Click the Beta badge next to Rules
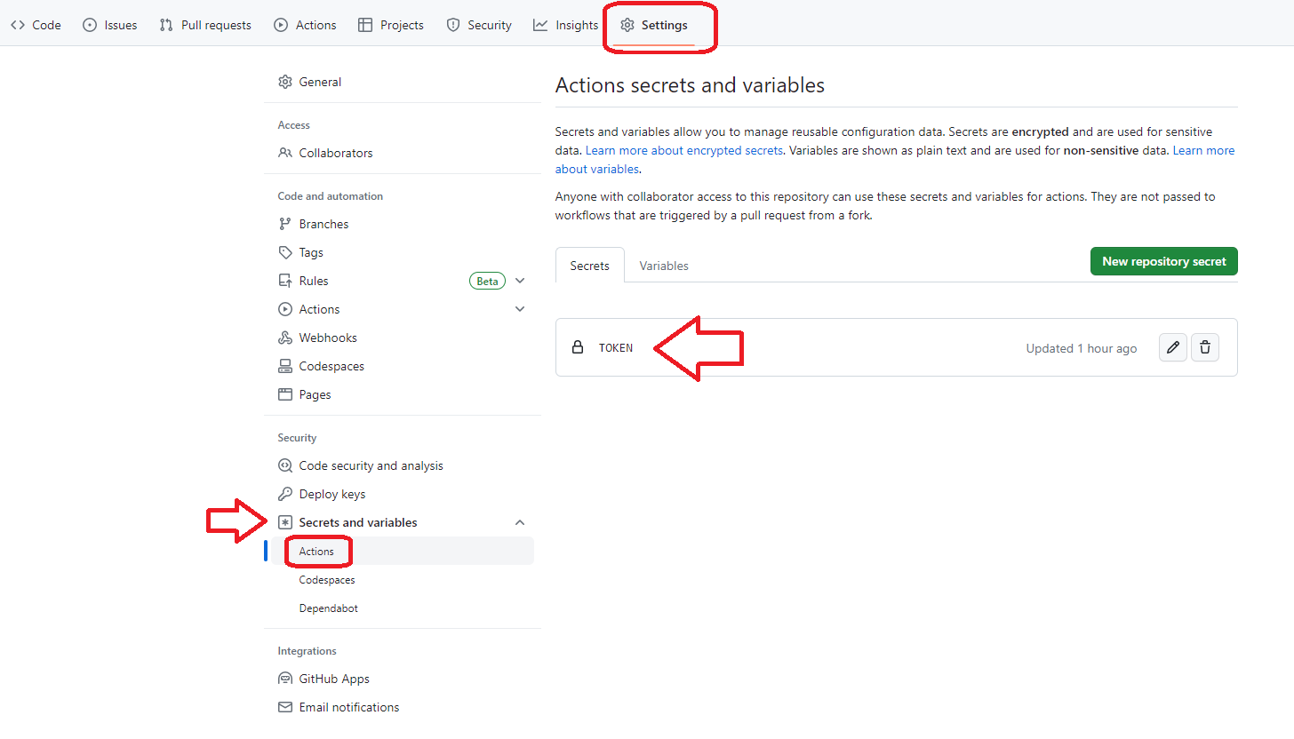Screen dimensions: 1294x739 (x=487, y=281)
